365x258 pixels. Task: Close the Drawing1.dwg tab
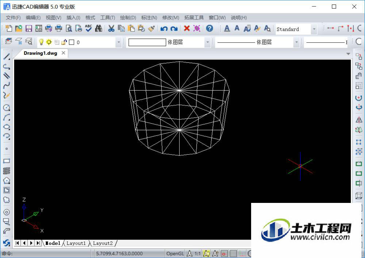(x=63, y=53)
